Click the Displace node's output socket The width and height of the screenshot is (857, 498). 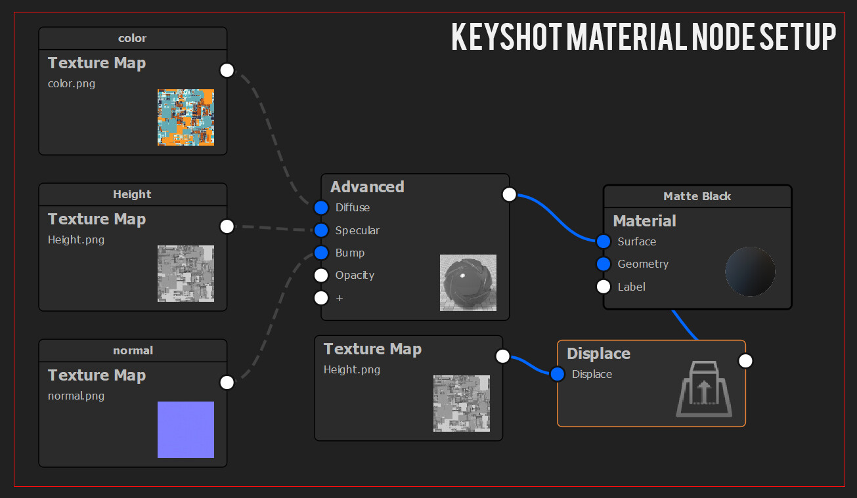point(745,360)
